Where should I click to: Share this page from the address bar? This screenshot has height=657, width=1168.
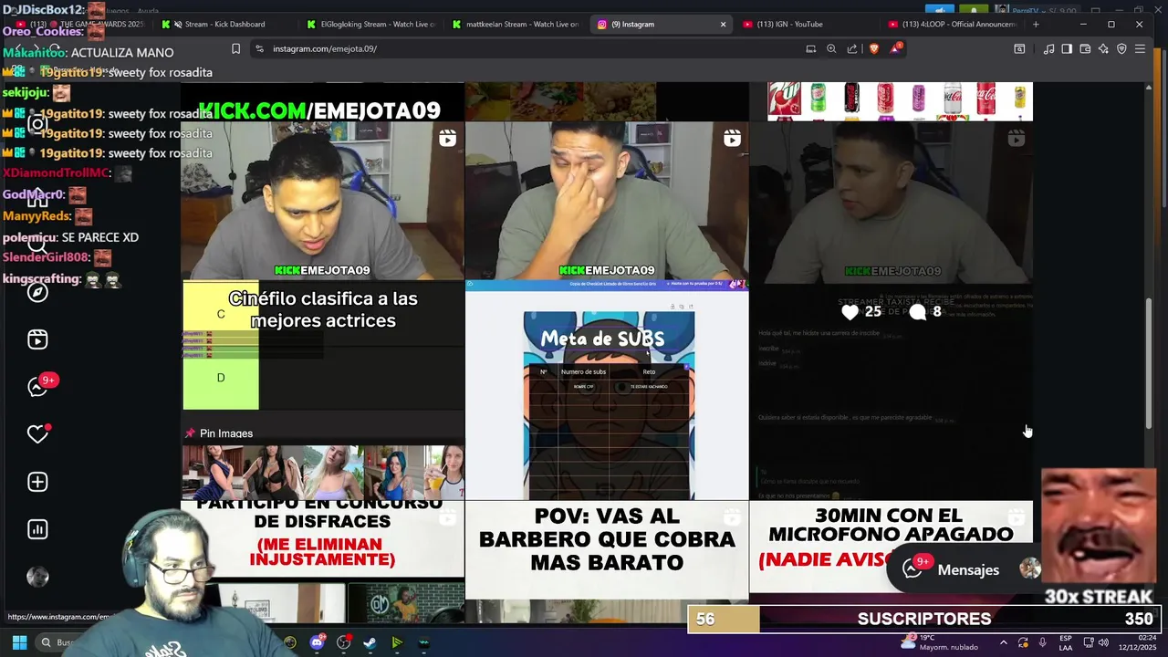tap(852, 48)
